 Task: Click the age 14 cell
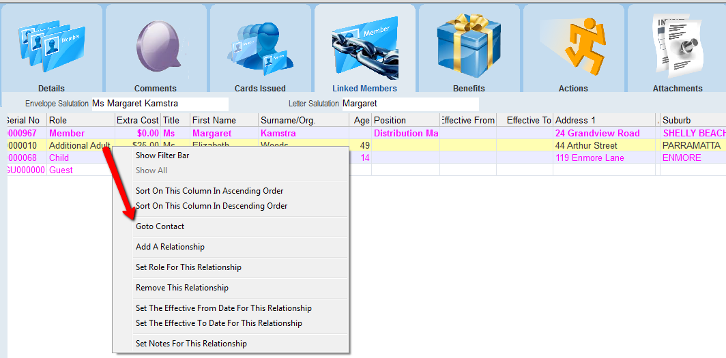(361, 158)
